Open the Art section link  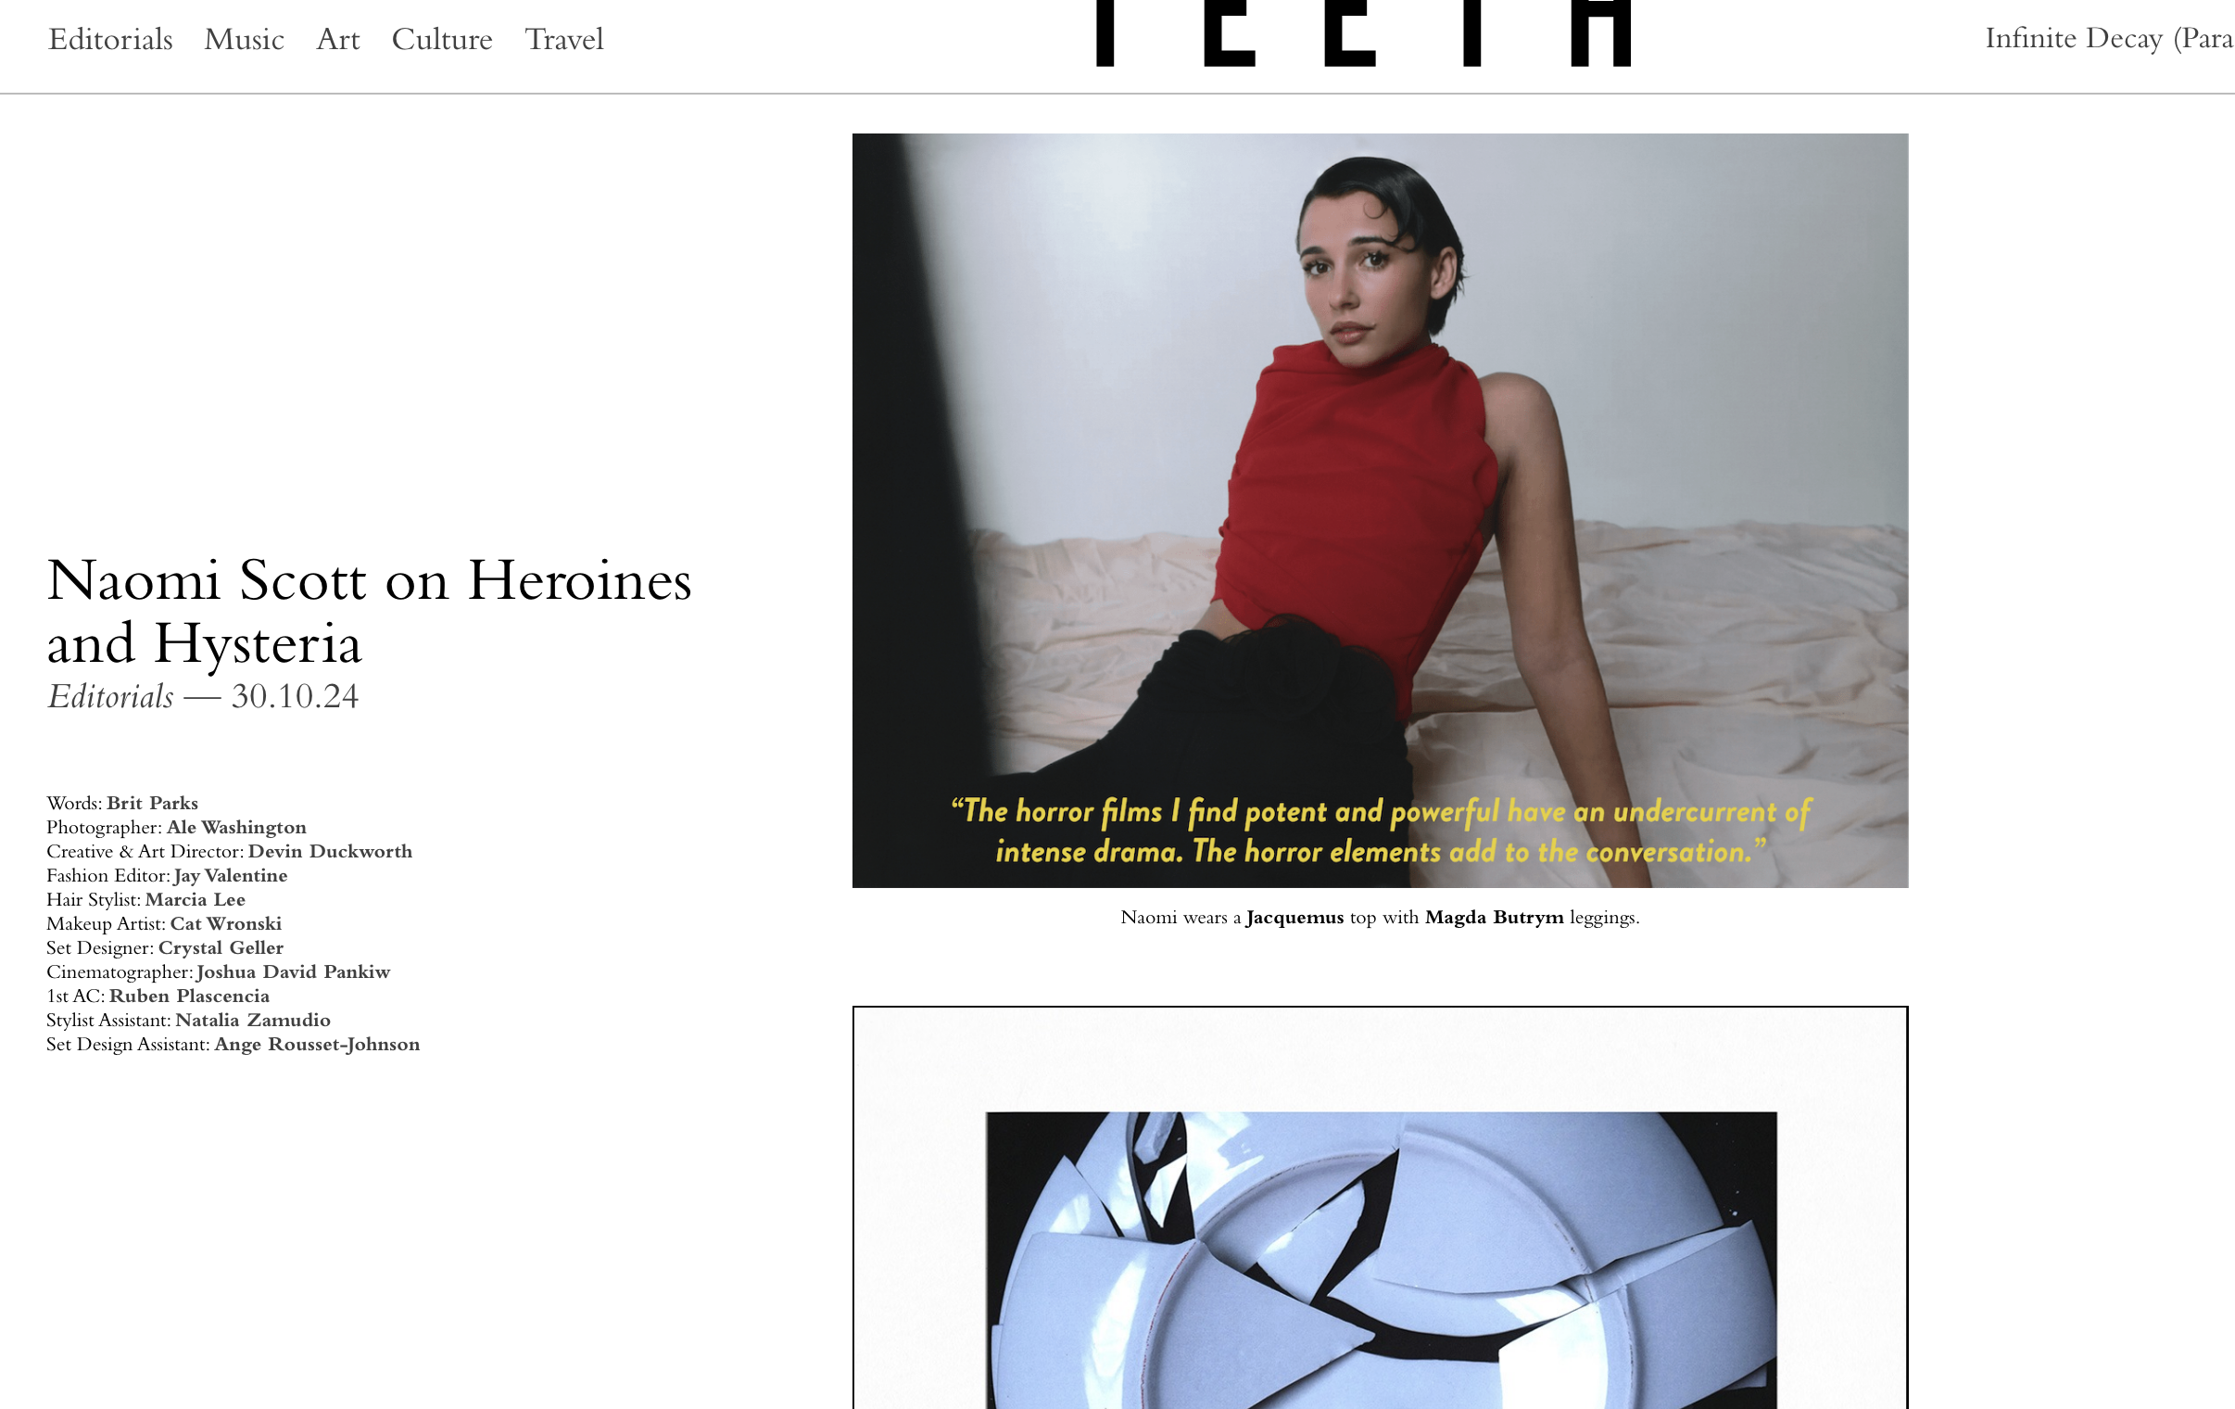point(338,40)
